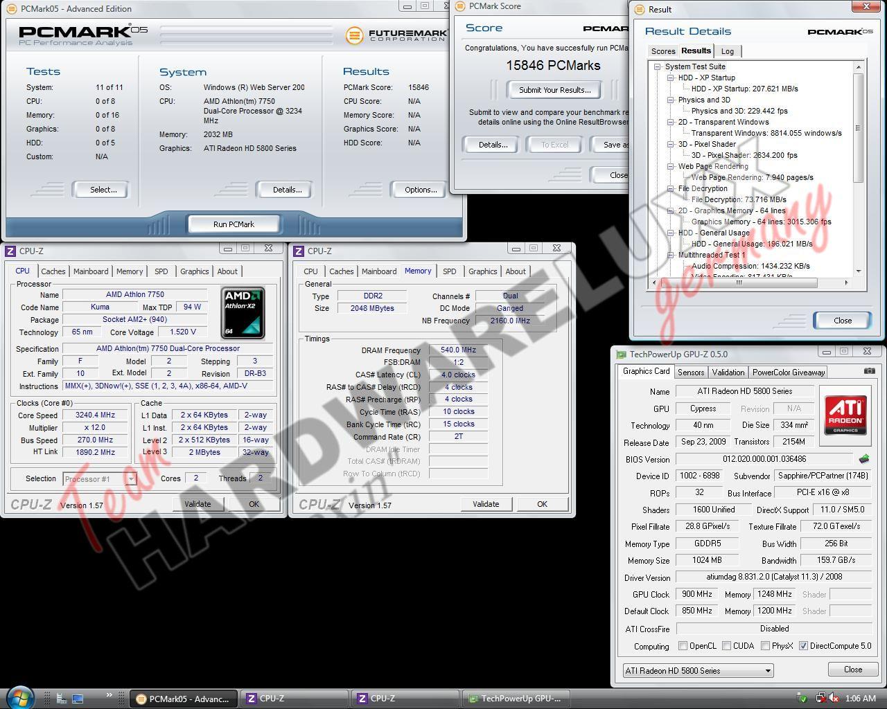The image size is (887, 709).
Task: Click the GPU-Z title bar icon
Action: (621, 354)
